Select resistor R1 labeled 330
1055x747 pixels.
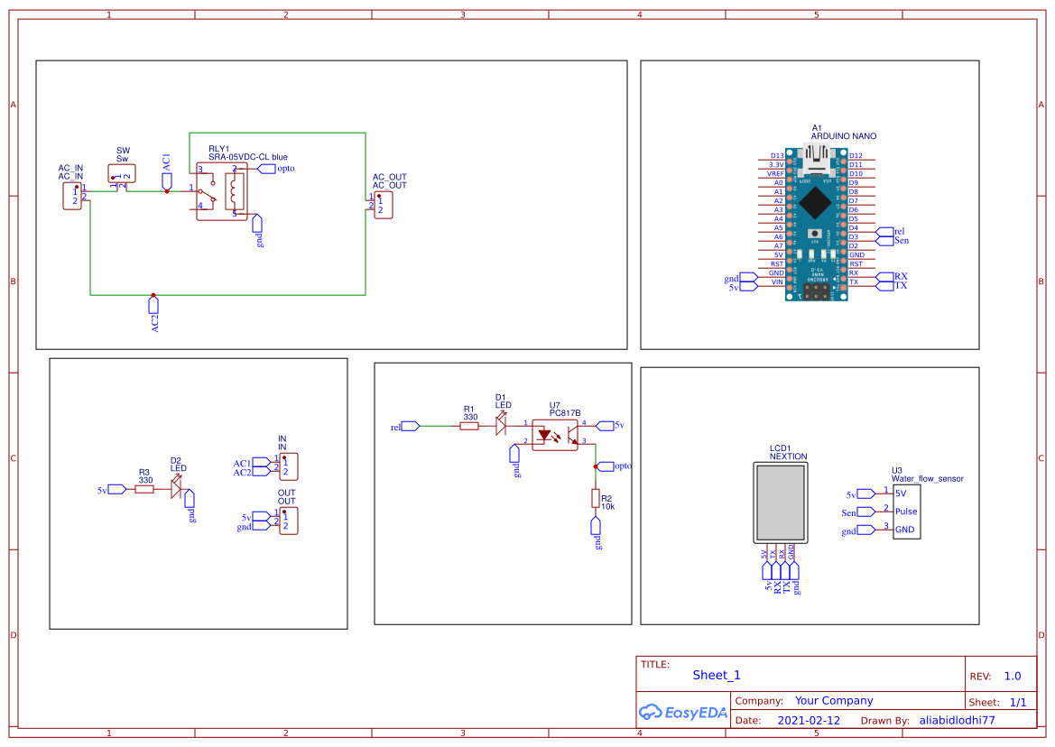click(470, 424)
